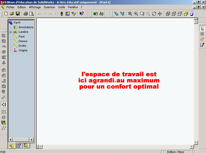This screenshot has width=206, height=154.
Task: Activate the What's This help pointer
Action: [82, 14]
